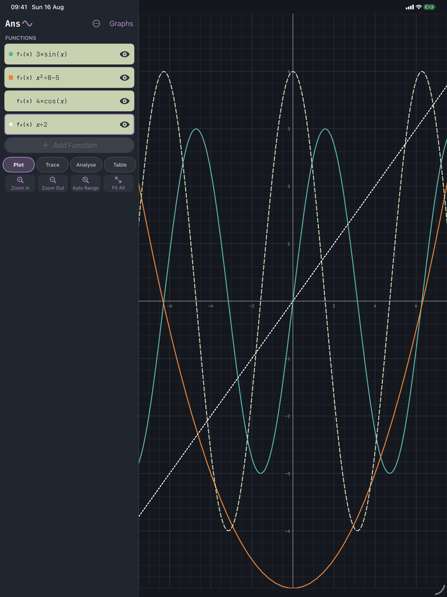Tap the cellular signal bars icon
The image size is (447, 597).
click(x=410, y=7)
